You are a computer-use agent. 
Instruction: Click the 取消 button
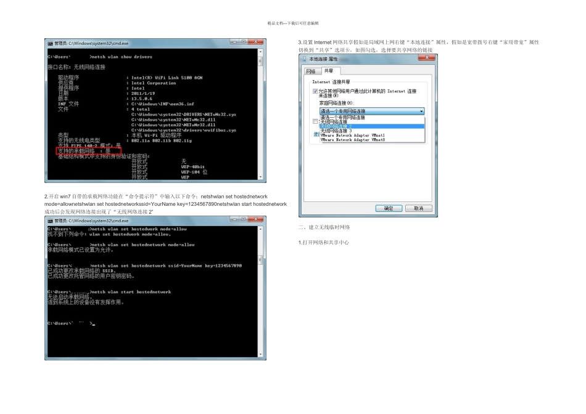coord(419,208)
